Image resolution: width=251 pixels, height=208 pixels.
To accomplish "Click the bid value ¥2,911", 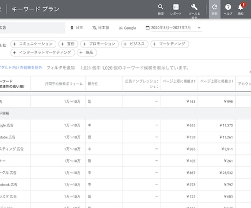I will point(227,149).
